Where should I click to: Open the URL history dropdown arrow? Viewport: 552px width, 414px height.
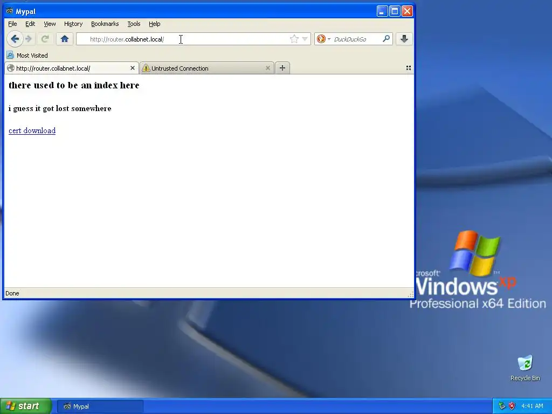tap(305, 39)
